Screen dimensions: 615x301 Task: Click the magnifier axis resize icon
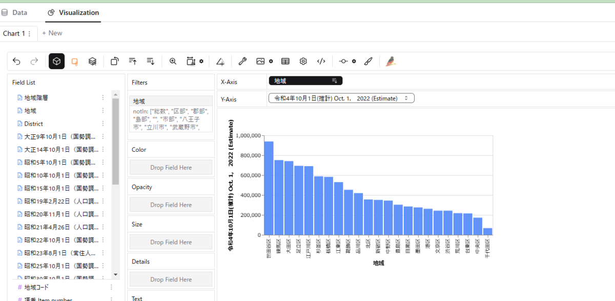click(173, 62)
